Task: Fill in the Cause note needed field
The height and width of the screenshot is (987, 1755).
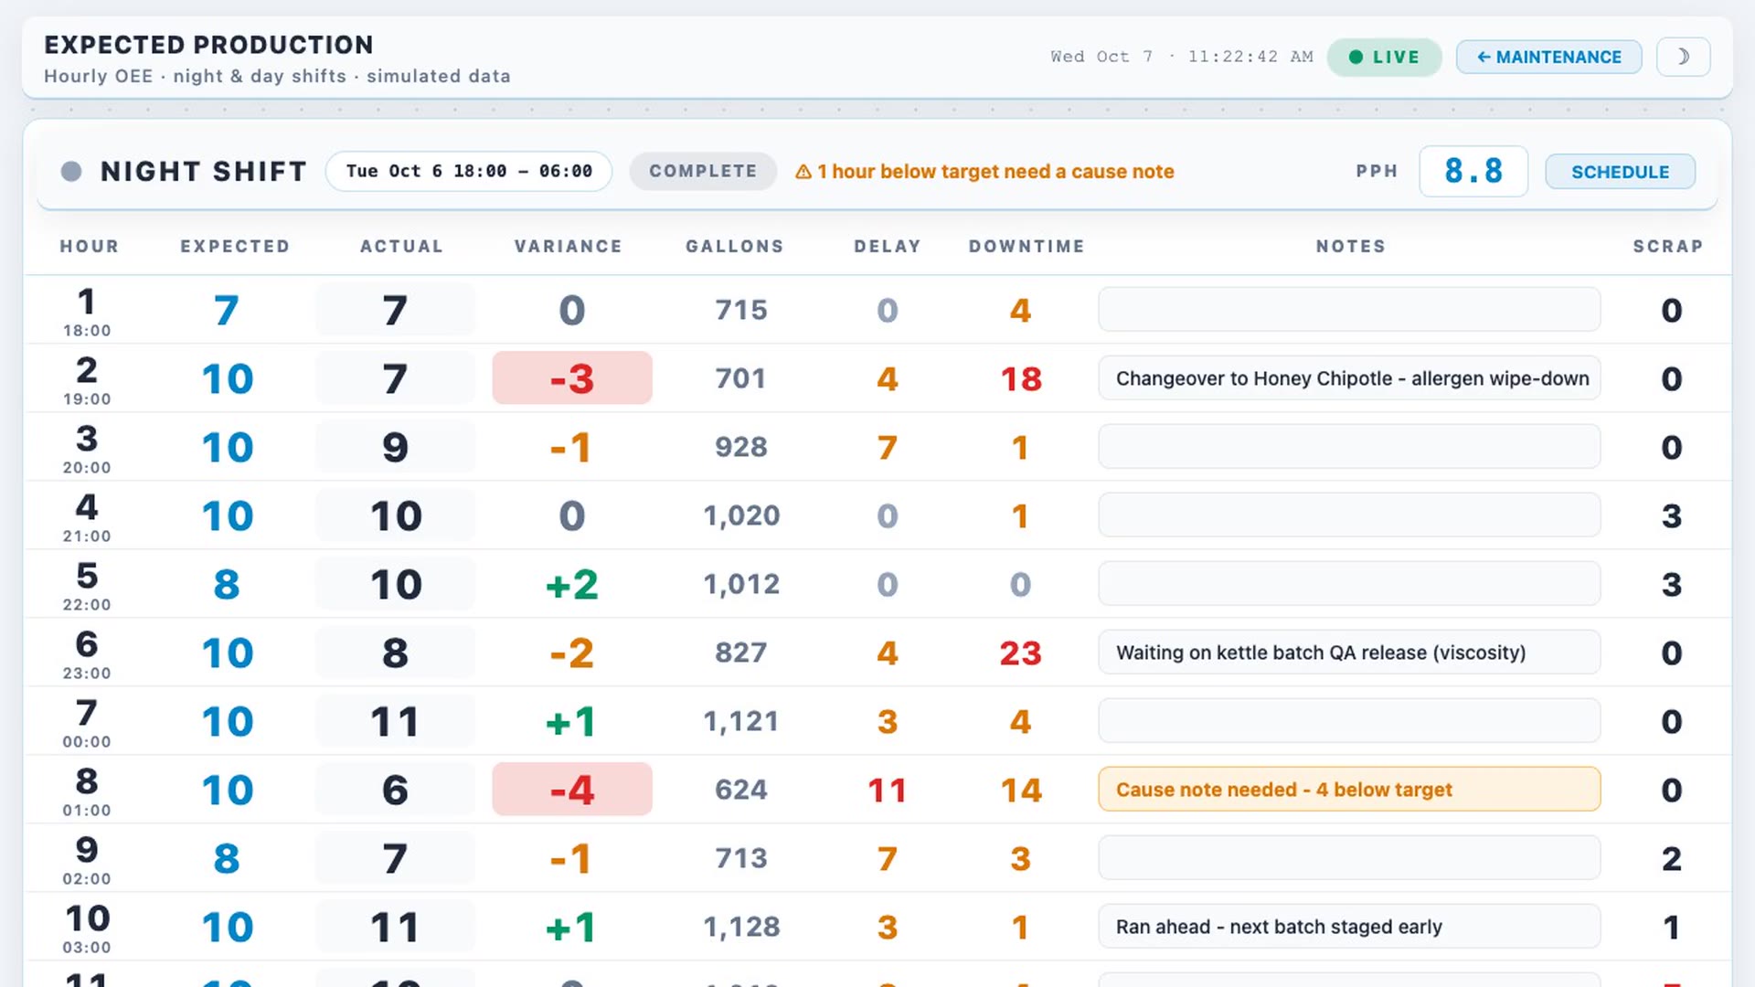Action: coord(1349,790)
